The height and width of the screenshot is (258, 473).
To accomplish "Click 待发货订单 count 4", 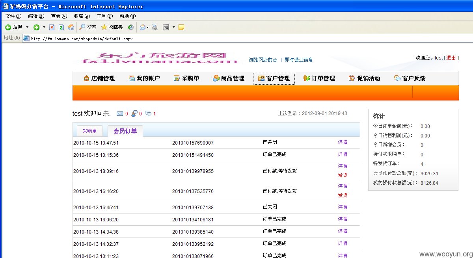I will click(422, 164).
